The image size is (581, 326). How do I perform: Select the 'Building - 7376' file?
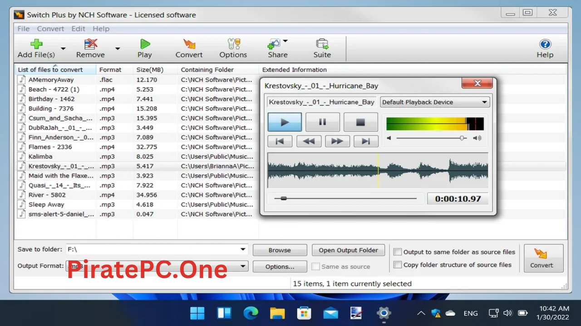point(290,108)
